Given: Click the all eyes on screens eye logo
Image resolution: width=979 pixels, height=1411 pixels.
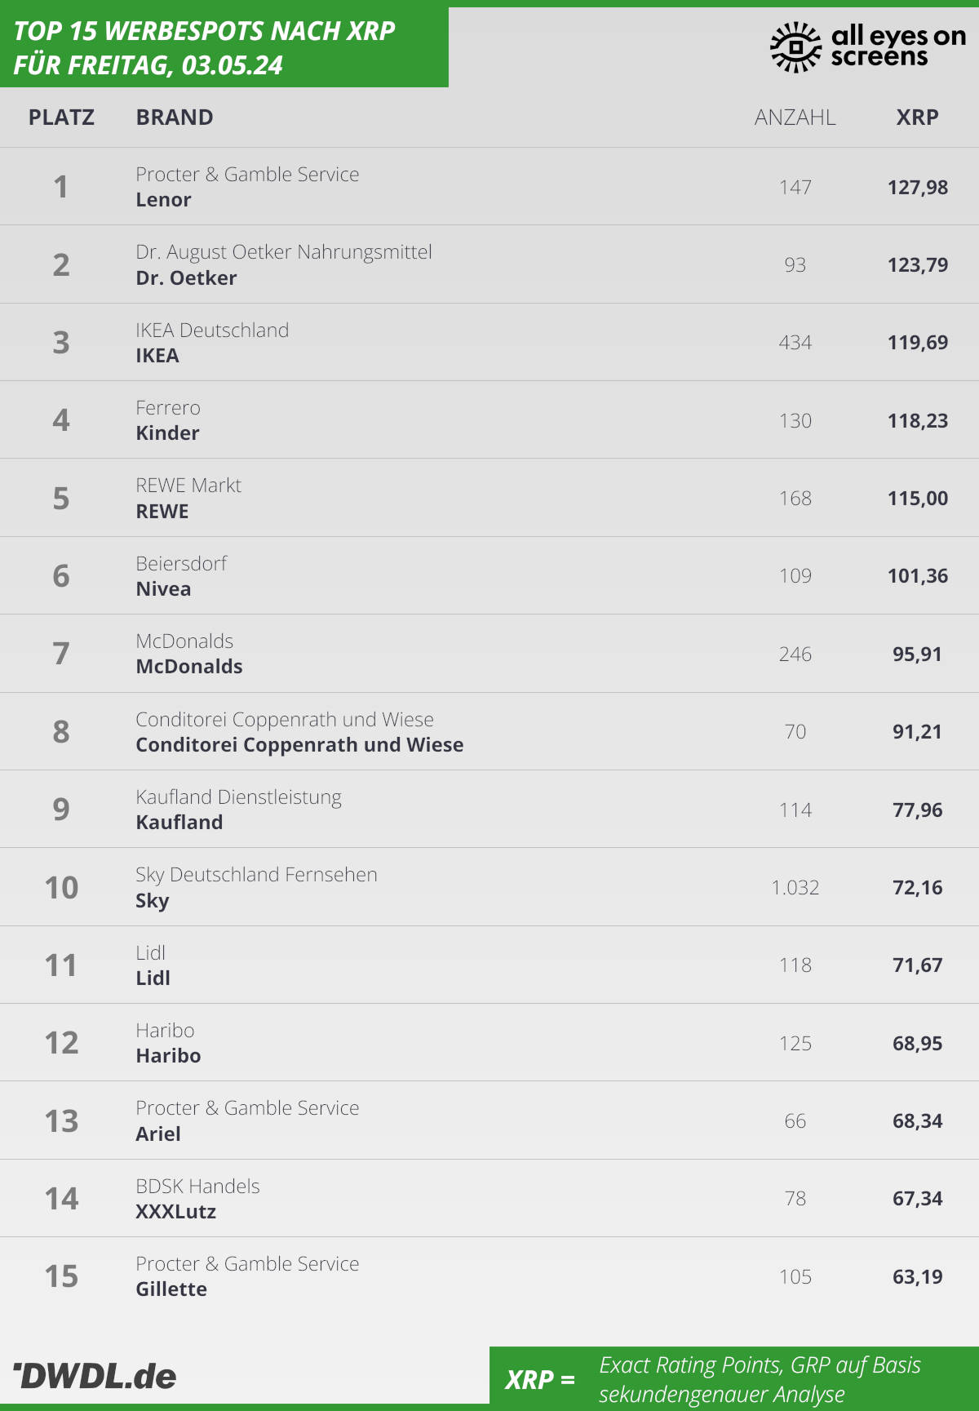Looking at the screenshot, I should (x=795, y=47).
